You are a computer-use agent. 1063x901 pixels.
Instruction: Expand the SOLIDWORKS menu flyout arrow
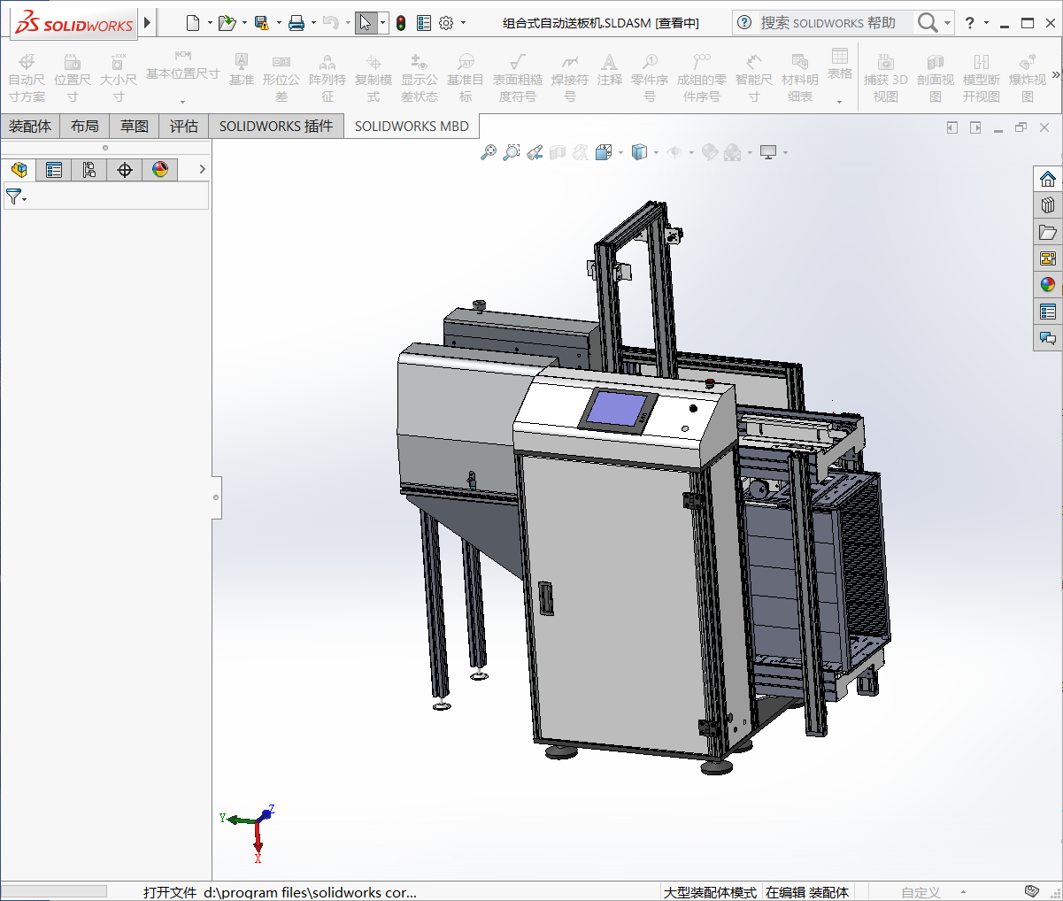[148, 23]
